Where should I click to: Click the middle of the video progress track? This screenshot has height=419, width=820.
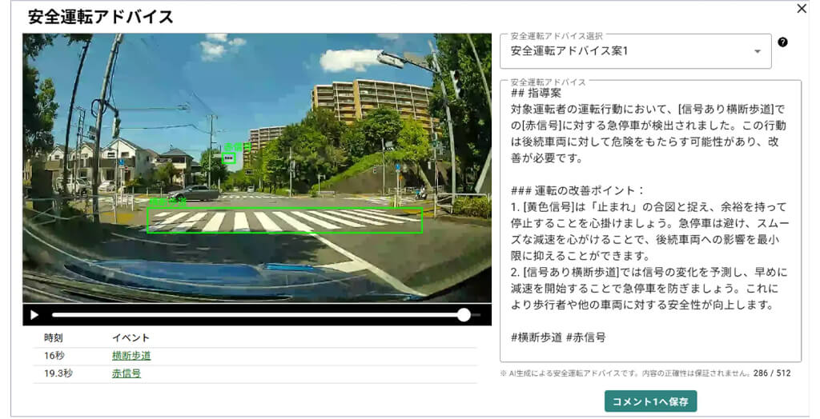(x=258, y=315)
